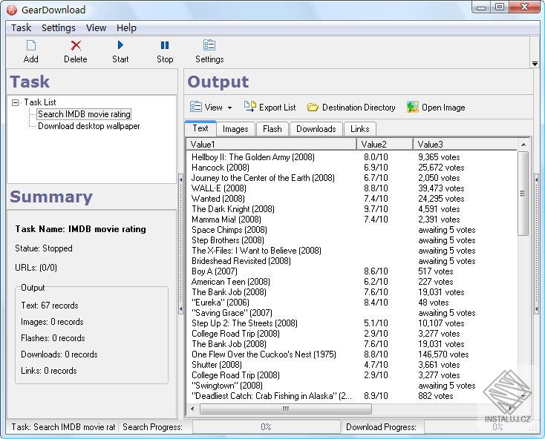The image size is (545, 439).
Task: Click the Search Progress bar
Action: pyautogui.click(x=267, y=427)
